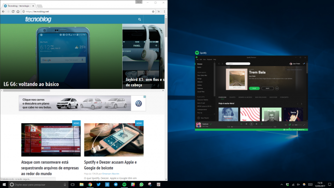Bookmark this page with the star icon

coord(153,11)
